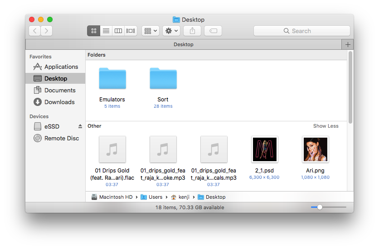
Task: Switch to list view
Action: (106, 31)
